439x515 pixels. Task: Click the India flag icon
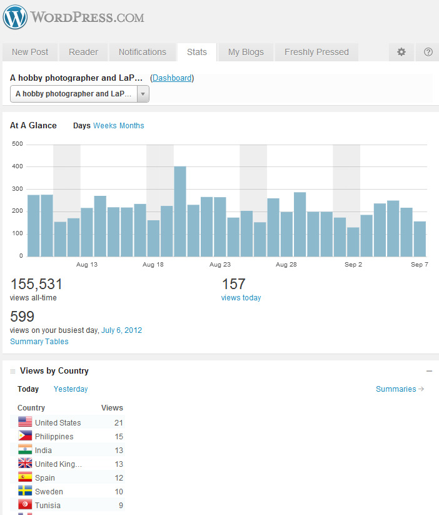pyautogui.click(x=25, y=450)
